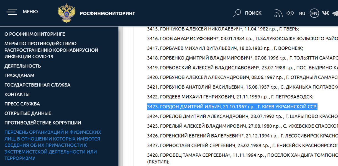The height and width of the screenshot is (166, 338).
Task: Open the ПОИСК search magnifier icon
Action: point(237,13)
